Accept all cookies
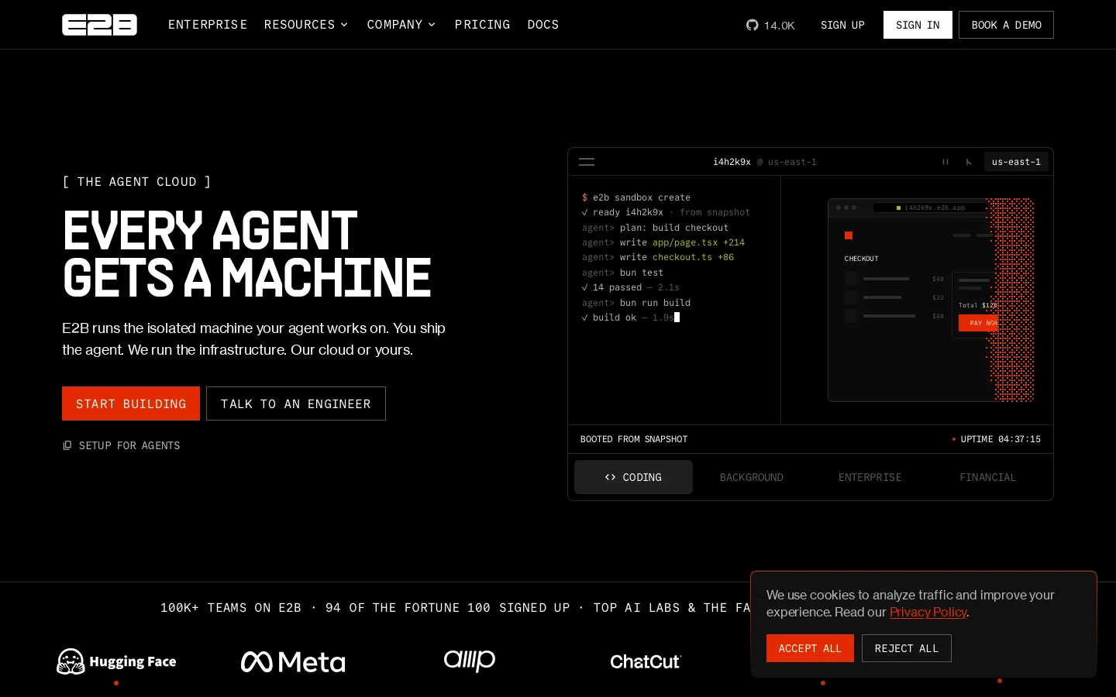The width and height of the screenshot is (1116, 697). click(x=810, y=648)
